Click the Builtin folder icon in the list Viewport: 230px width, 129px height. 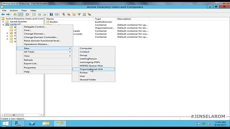coord(48,22)
